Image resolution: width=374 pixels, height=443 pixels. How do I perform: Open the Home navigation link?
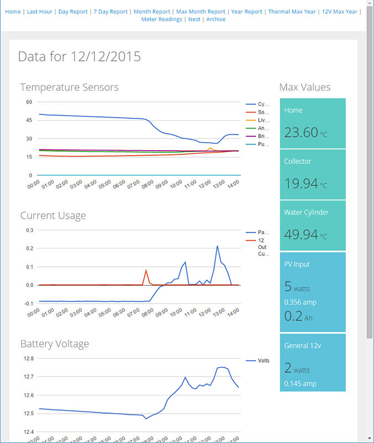[13, 12]
